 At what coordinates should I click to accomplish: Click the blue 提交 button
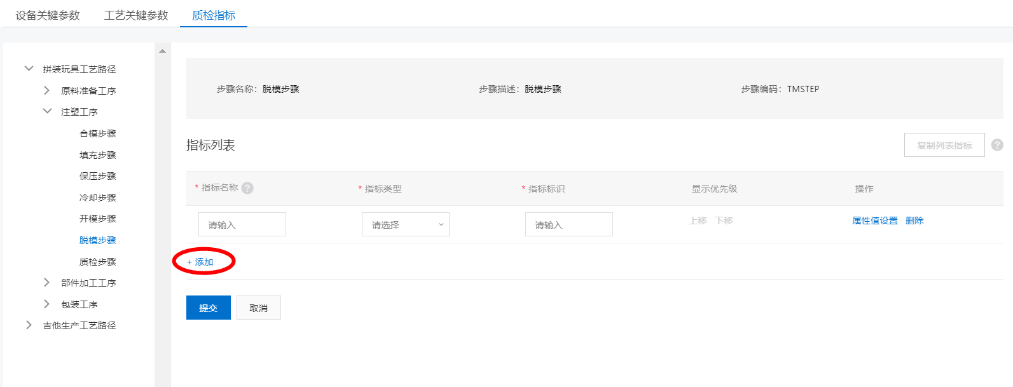click(209, 308)
